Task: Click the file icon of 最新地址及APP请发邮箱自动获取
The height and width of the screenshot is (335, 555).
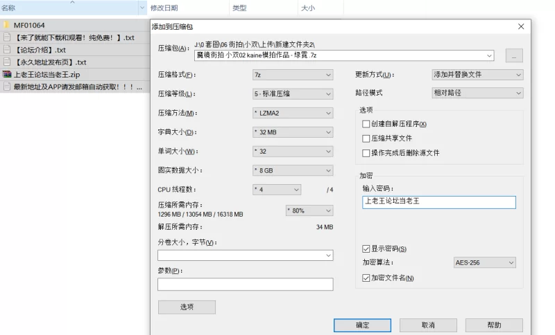Action: (6, 87)
